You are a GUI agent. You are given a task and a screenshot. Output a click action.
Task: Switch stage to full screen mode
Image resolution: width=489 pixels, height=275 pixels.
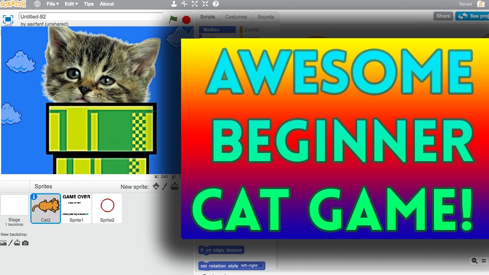pyautogui.click(x=8, y=18)
